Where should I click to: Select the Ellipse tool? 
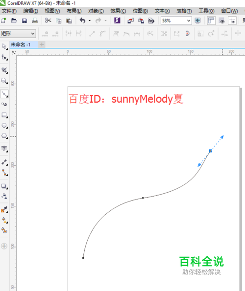[4, 126]
